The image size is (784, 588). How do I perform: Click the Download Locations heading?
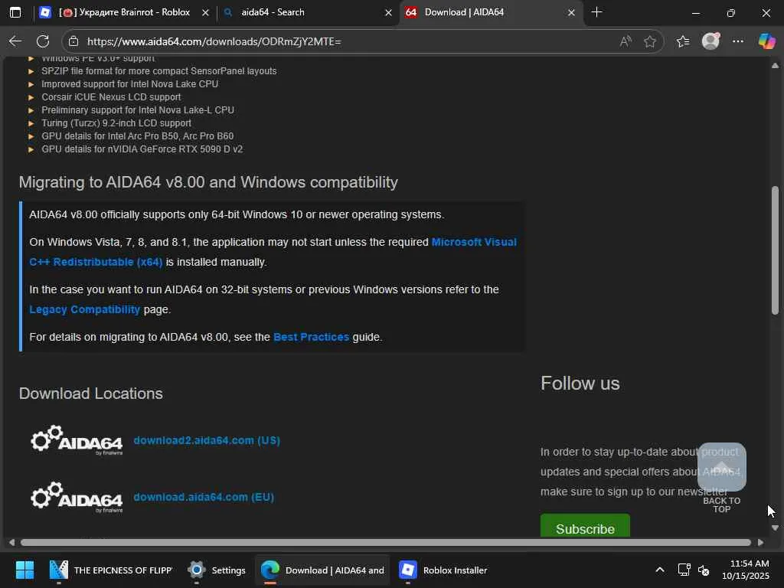91,394
